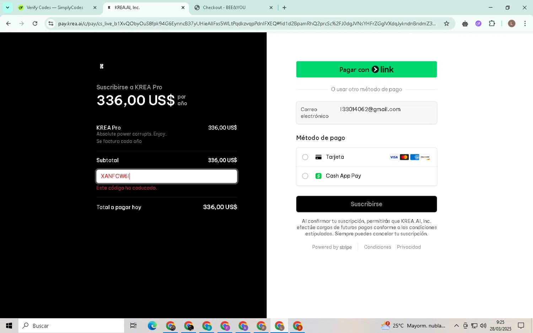Switch to the KREA.AI, Inc. tab

146,7
